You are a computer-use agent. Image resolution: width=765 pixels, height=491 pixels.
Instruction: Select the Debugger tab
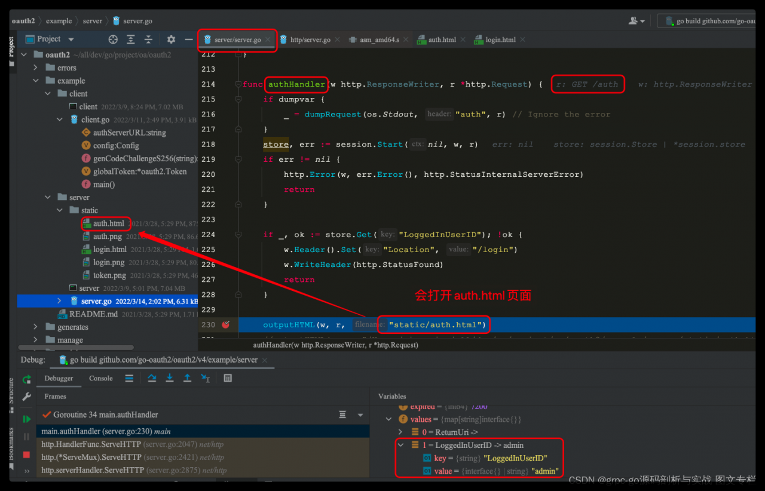pos(59,378)
